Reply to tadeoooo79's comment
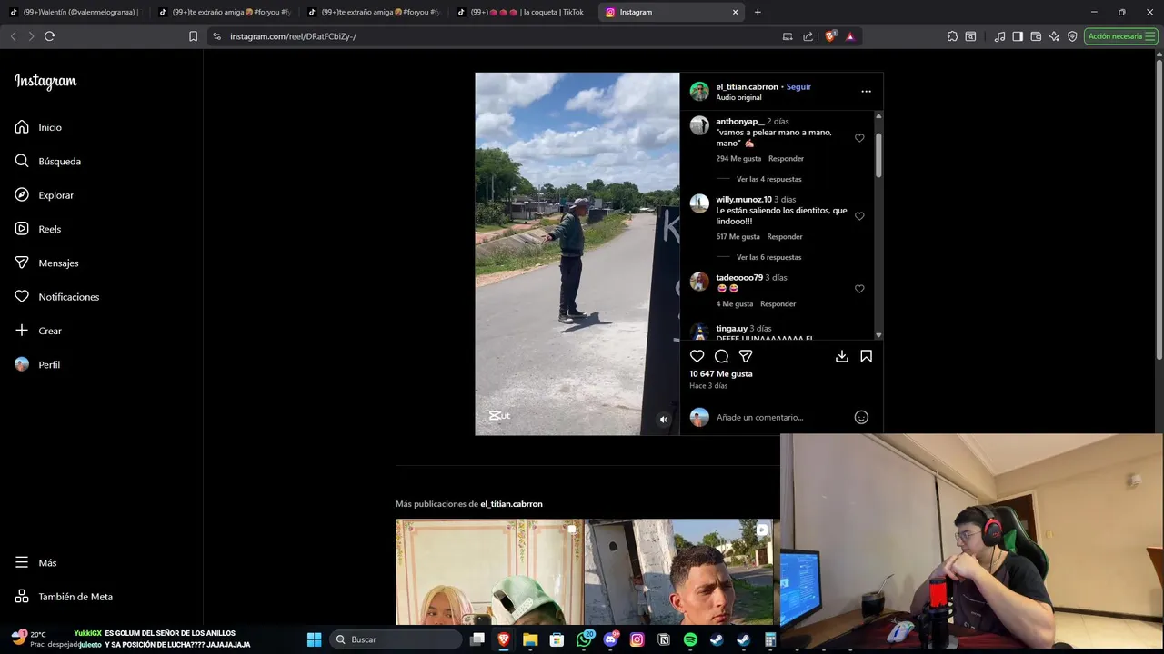Screen dimensions: 1164x654 [778, 304]
